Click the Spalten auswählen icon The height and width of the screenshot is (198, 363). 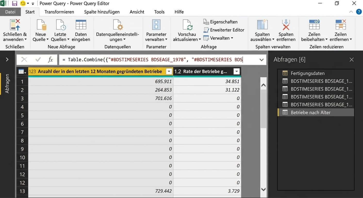pyautogui.click(x=262, y=25)
